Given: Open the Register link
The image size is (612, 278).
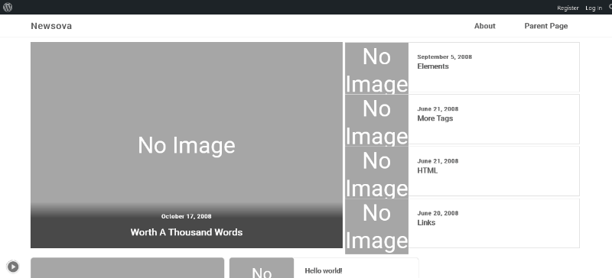Looking at the screenshot, I should pos(568,8).
